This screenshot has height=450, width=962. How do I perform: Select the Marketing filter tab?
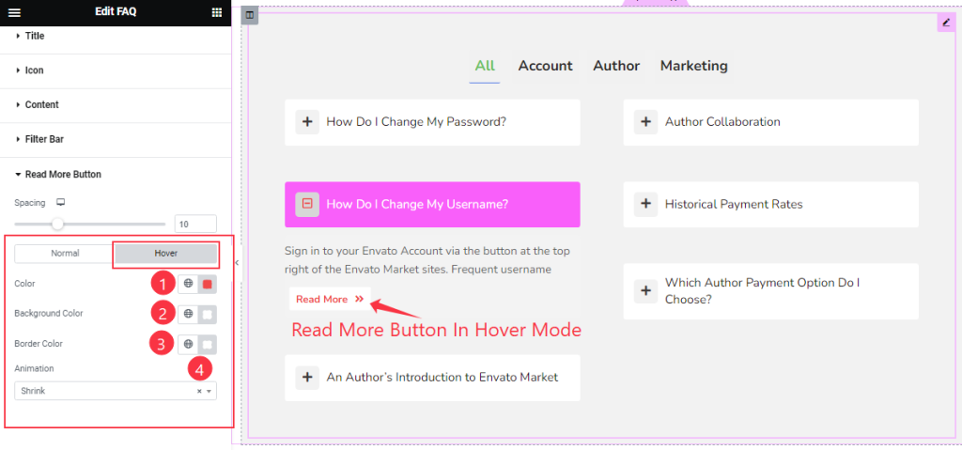pos(694,66)
